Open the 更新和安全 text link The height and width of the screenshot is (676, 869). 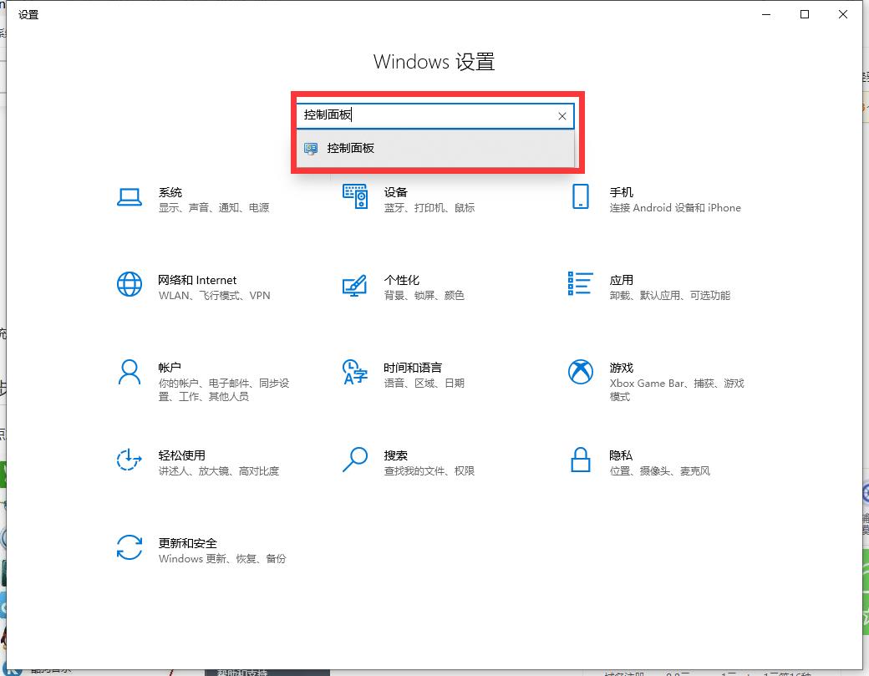(187, 543)
